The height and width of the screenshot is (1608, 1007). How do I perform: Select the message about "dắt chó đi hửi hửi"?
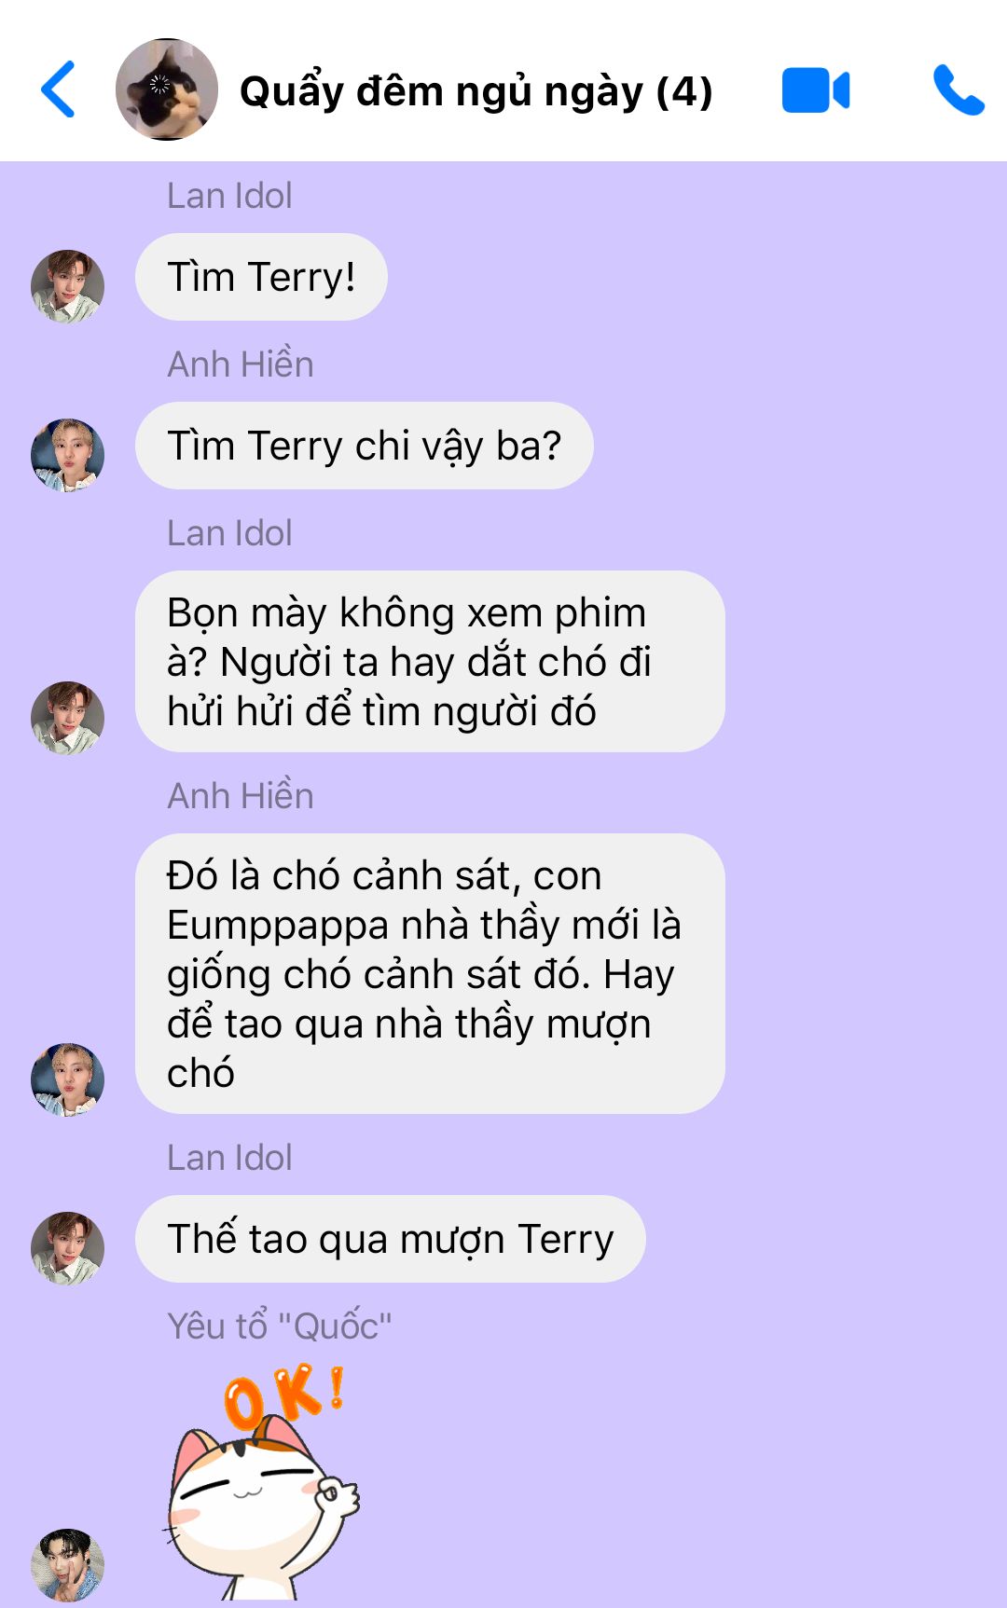tap(430, 662)
